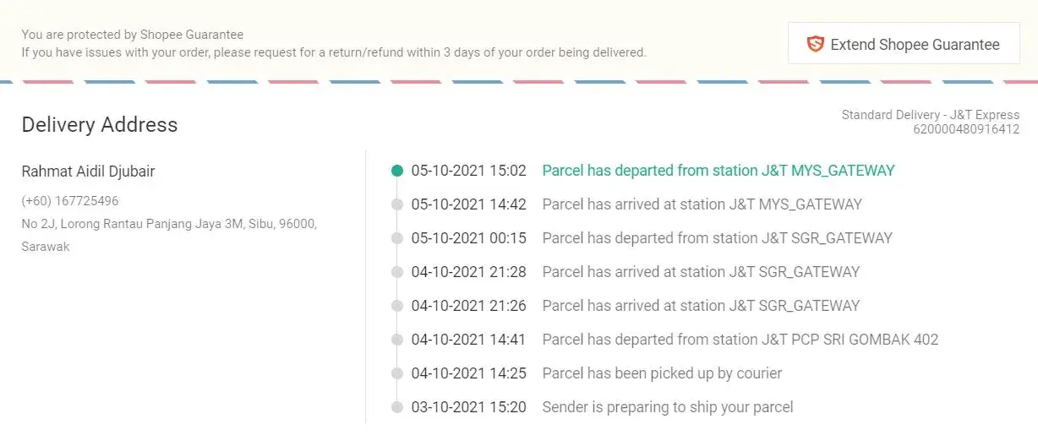Click the departed PCP SRI GOMBAK 402 entry
This screenshot has height=441, width=1038.
click(x=740, y=340)
